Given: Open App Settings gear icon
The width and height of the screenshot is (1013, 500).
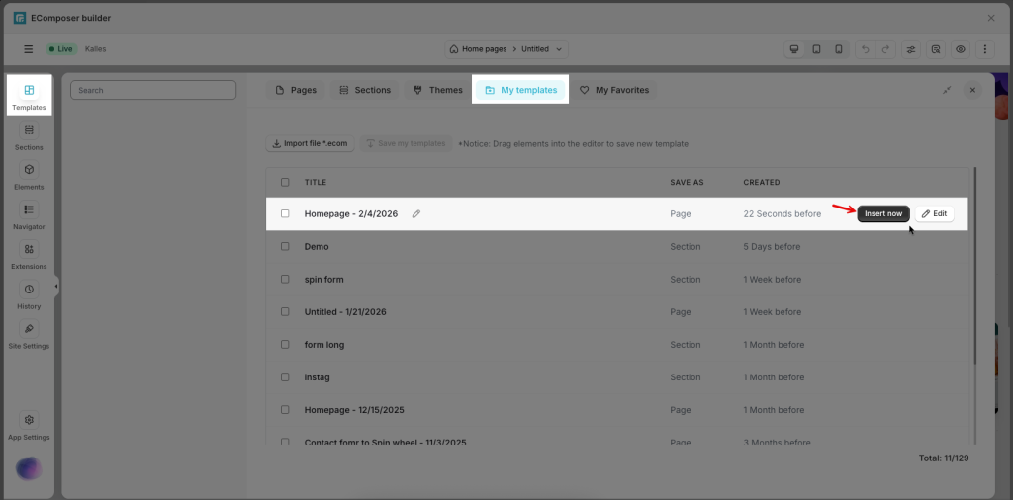Looking at the screenshot, I should [x=29, y=426].
